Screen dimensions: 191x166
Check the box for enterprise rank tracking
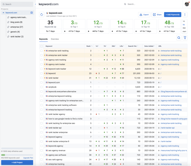tap(42, 51)
